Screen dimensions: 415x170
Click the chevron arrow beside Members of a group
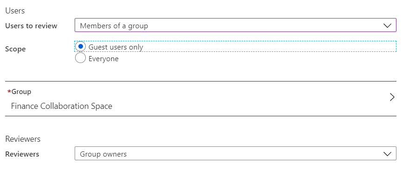pyautogui.click(x=387, y=25)
